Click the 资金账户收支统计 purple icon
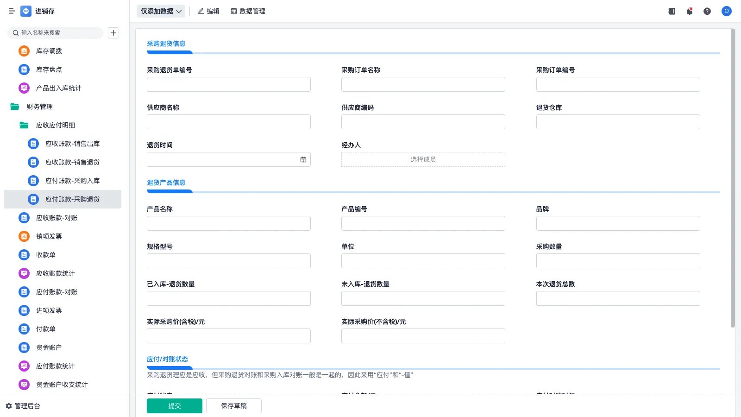Viewport: 741px width, 417px height. pyautogui.click(x=24, y=385)
